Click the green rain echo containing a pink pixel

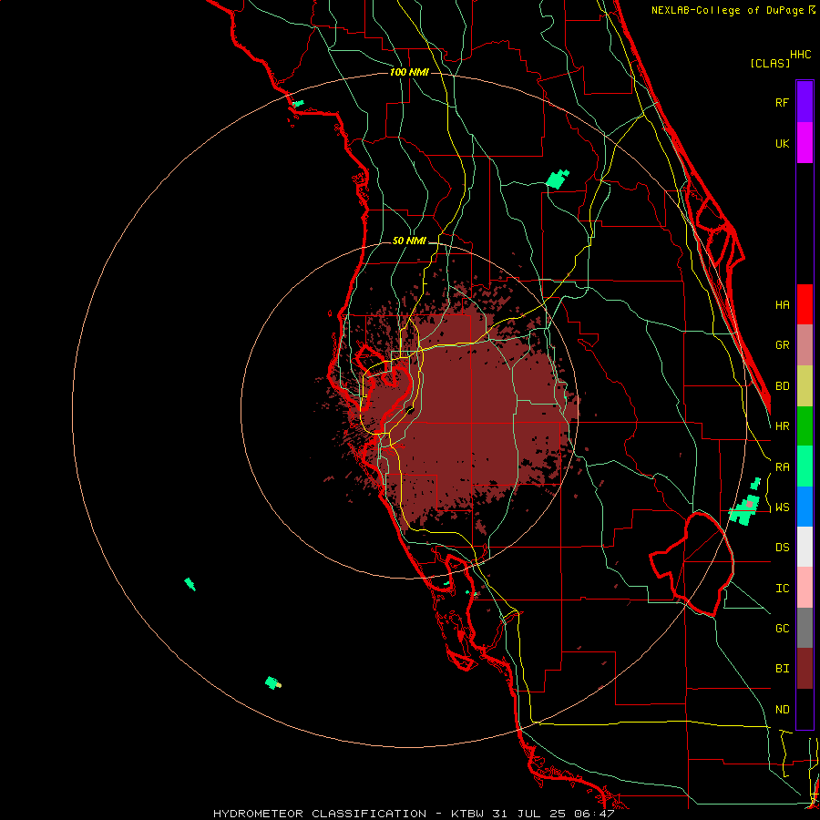tap(744, 508)
